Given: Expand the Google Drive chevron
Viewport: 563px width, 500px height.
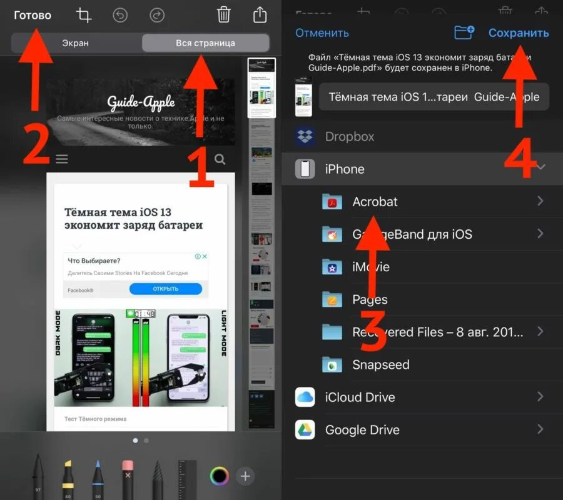Looking at the screenshot, I should [540, 429].
